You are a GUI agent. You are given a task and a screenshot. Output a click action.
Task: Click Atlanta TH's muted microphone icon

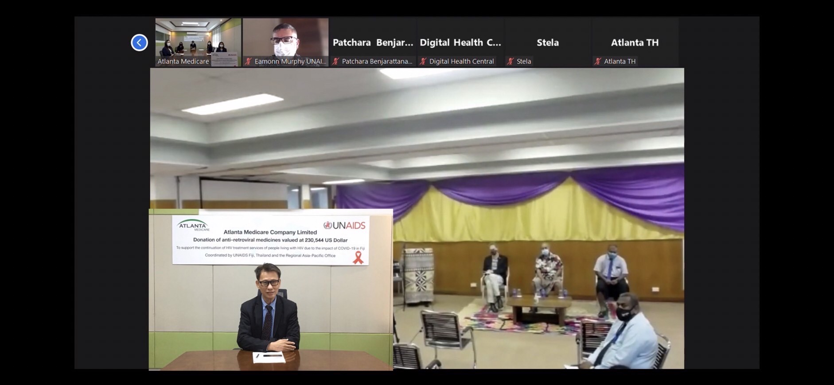pyautogui.click(x=597, y=62)
